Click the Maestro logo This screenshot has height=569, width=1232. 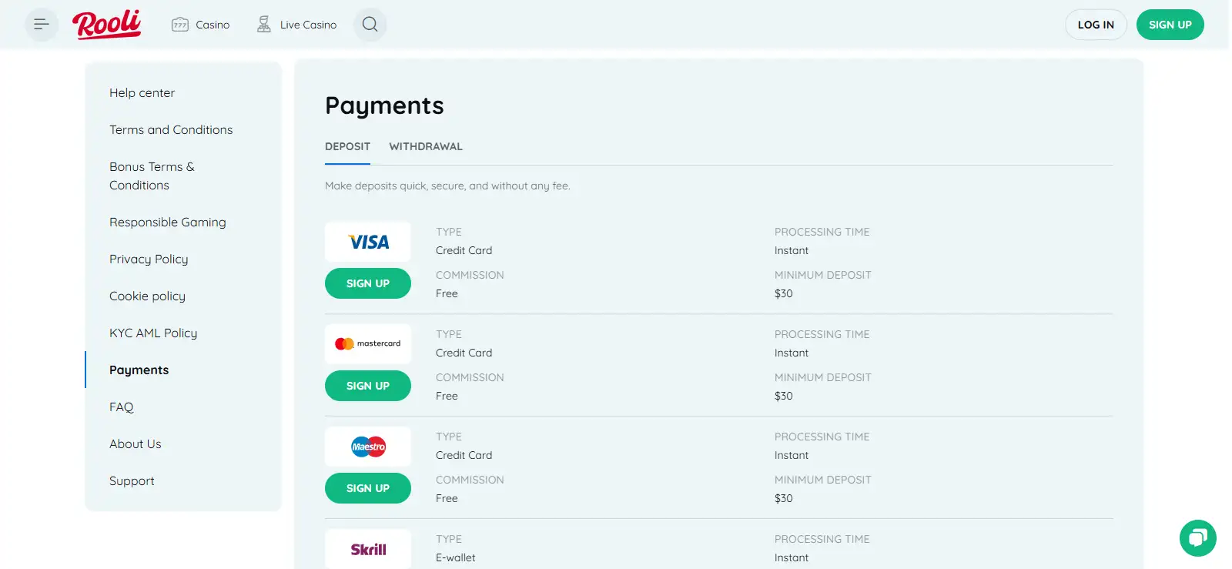pyautogui.click(x=368, y=447)
